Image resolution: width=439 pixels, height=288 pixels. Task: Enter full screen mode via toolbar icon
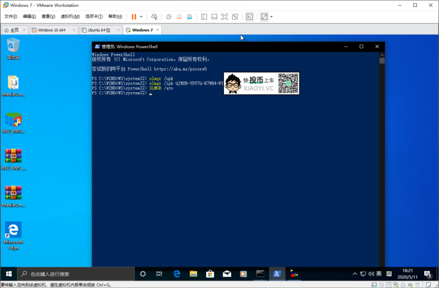coord(224,17)
